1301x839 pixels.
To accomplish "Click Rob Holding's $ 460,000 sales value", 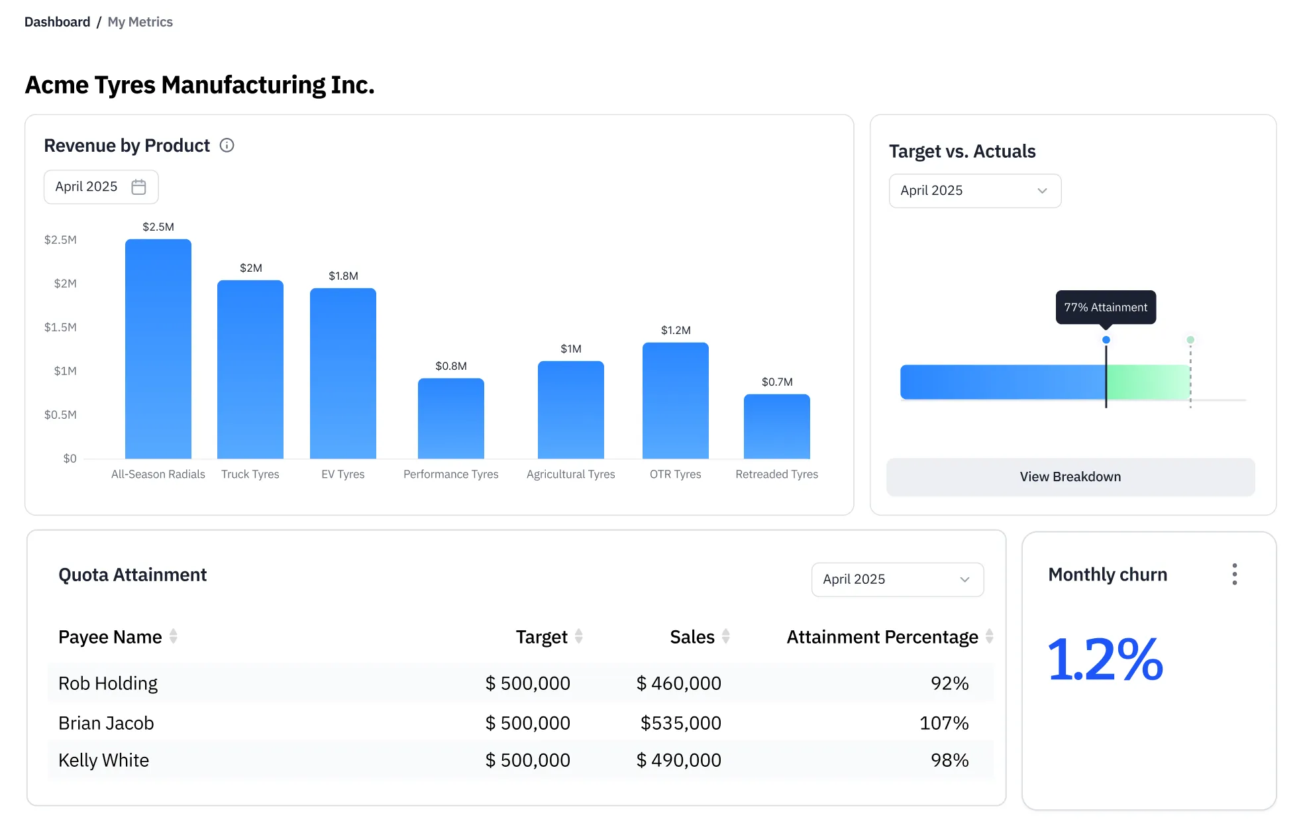I will (678, 683).
